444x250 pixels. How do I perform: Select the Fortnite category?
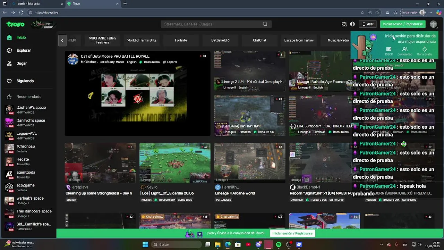point(181,40)
